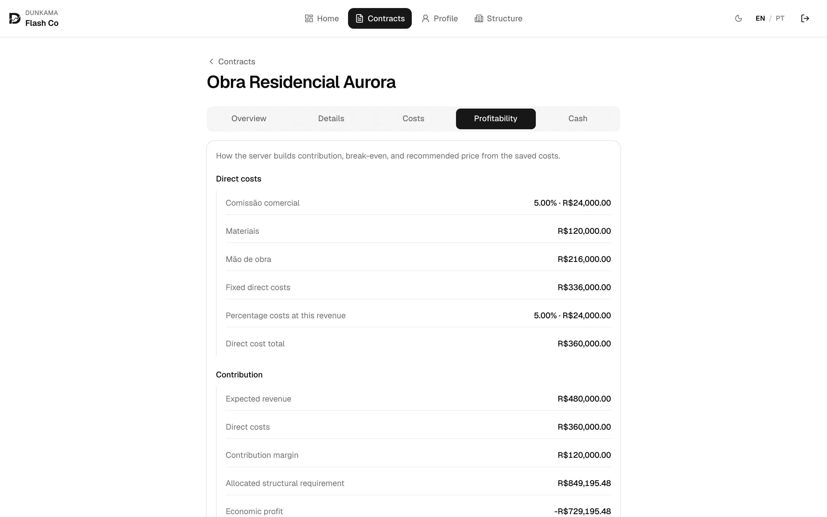Click the Fixed direct costs label
This screenshot has height=517, width=827.
[258, 287]
